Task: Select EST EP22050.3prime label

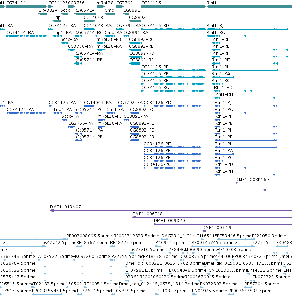Action: pyautogui.click(x=269, y=236)
